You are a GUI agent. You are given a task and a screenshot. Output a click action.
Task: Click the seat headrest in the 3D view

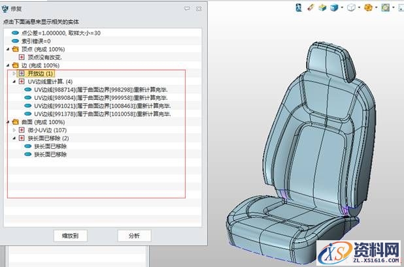tap(331, 62)
